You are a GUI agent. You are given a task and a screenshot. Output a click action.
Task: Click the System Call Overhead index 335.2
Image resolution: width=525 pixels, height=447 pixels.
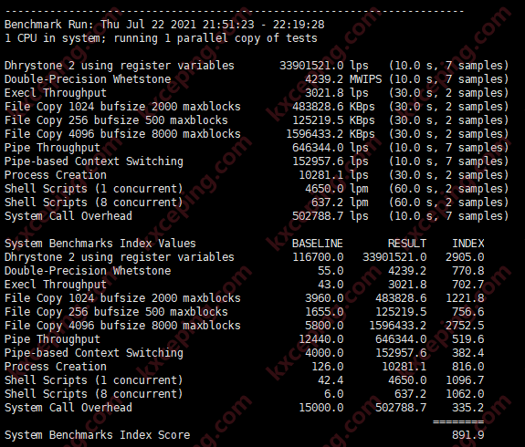468,408
